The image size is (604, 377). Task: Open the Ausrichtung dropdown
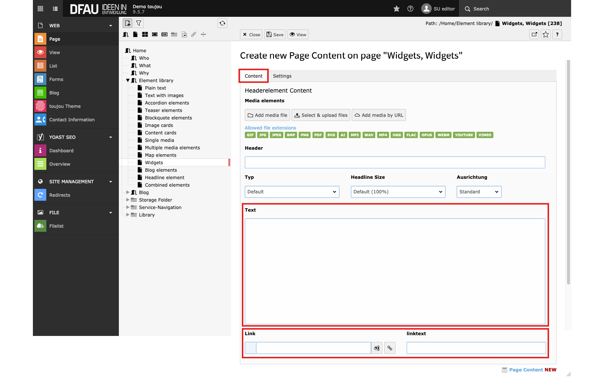[479, 192]
